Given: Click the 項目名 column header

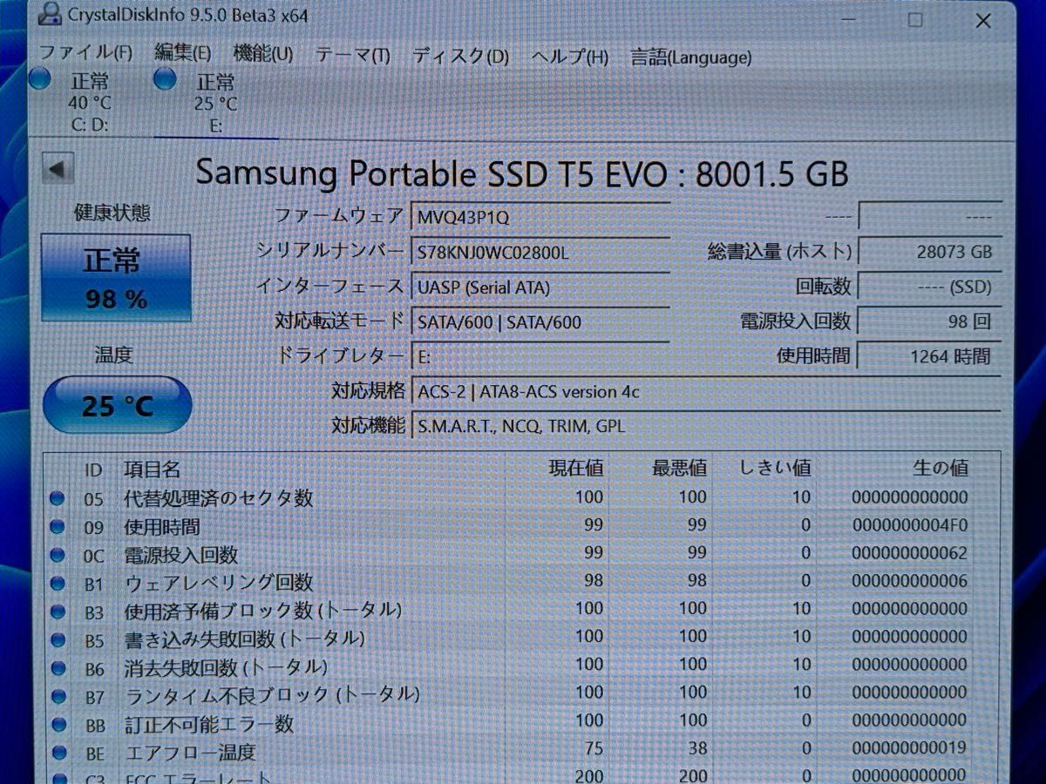Looking at the screenshot, I should 152,470.
